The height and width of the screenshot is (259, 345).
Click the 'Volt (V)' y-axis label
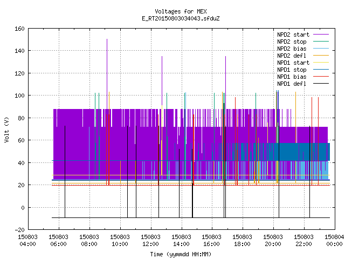point(7,130)
